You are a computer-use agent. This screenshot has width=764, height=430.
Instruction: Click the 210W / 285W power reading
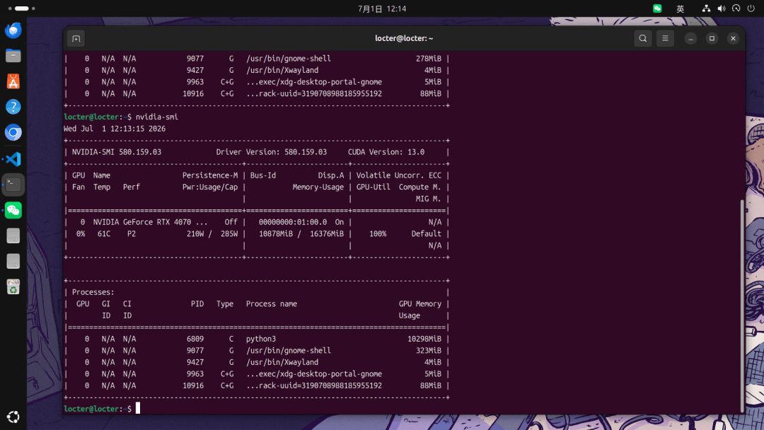click(212, 234)
